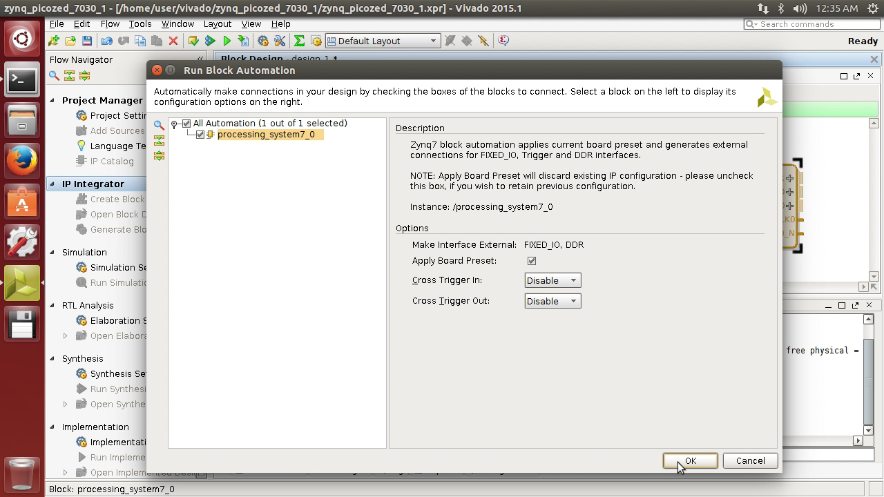Open Project Settings gear in toolbar
Viewport: 884px width, 497px height.
(263, 41)
